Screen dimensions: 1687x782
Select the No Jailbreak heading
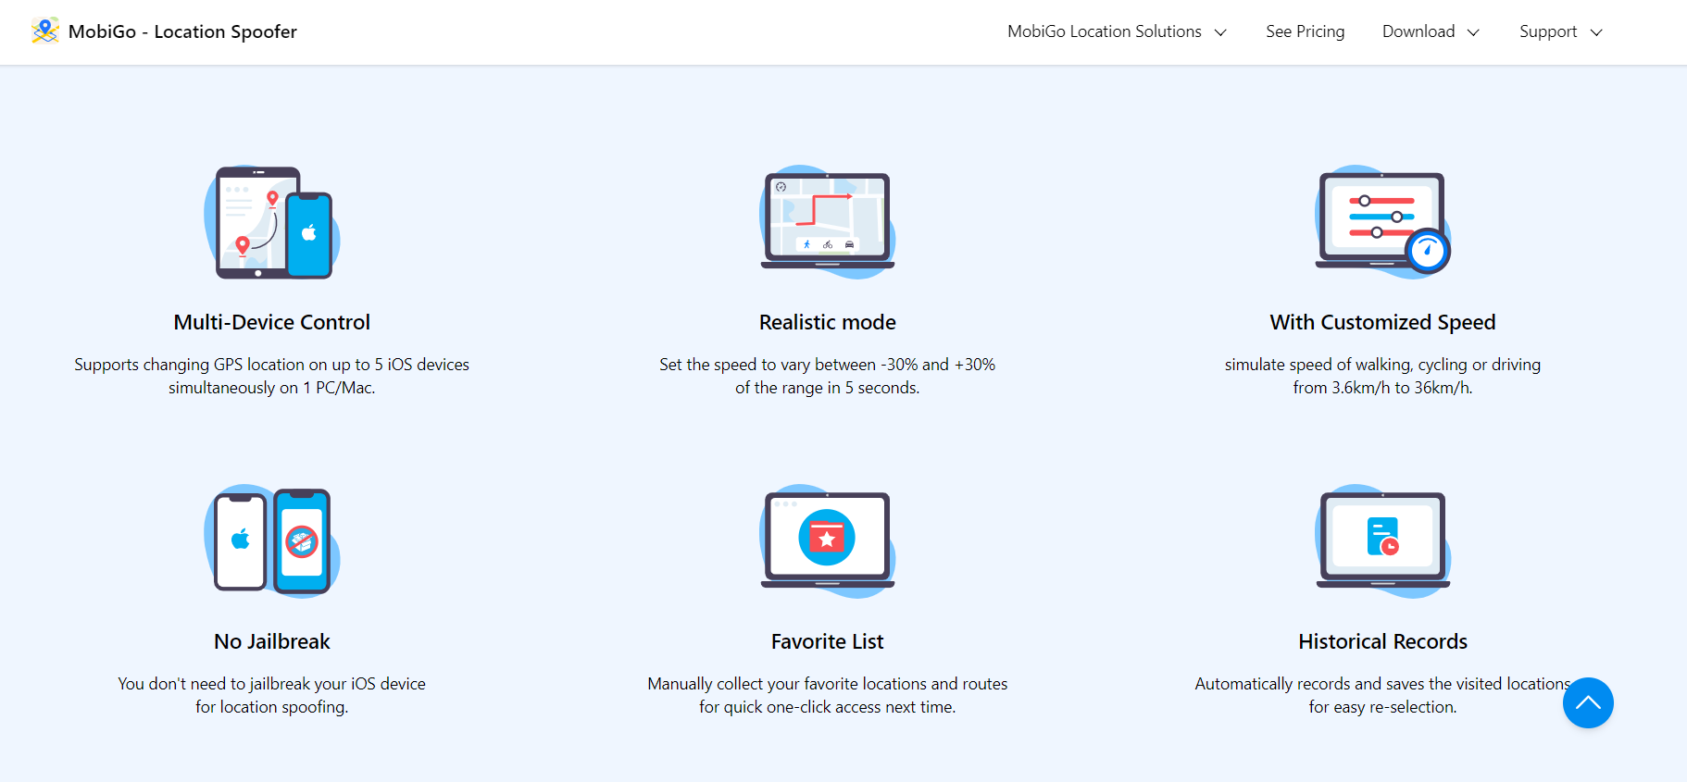272,641
